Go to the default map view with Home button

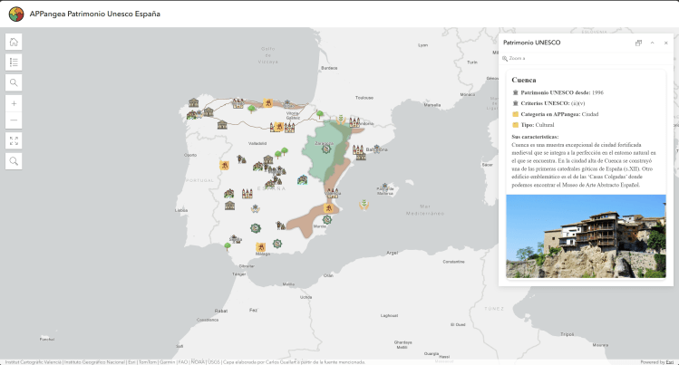(14, 42)
